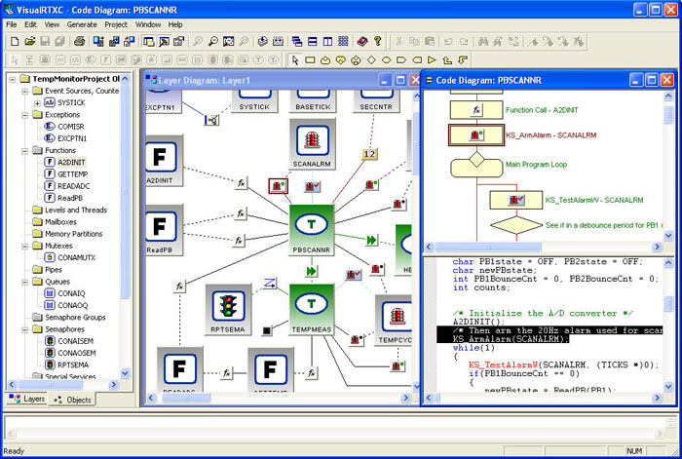This screenshot has height=459, width=682.
Task: Select the yellow diamond decision shape tool
Action: pos(371,60)
